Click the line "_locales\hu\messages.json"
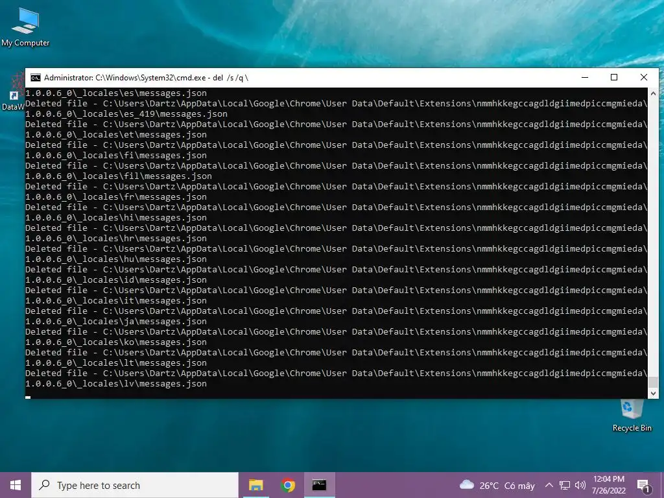Viewport: 664px width, 498px height. [x=116, y=259]
